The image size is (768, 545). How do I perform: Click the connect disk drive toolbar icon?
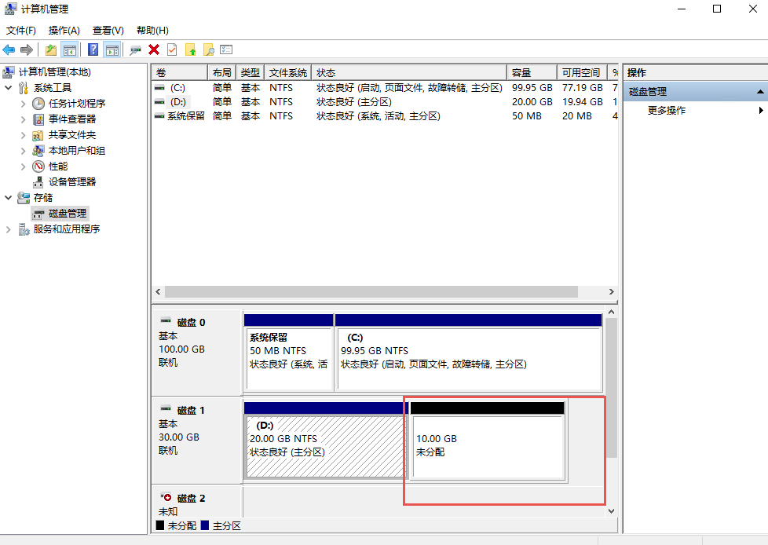click(x=136, y=50)
